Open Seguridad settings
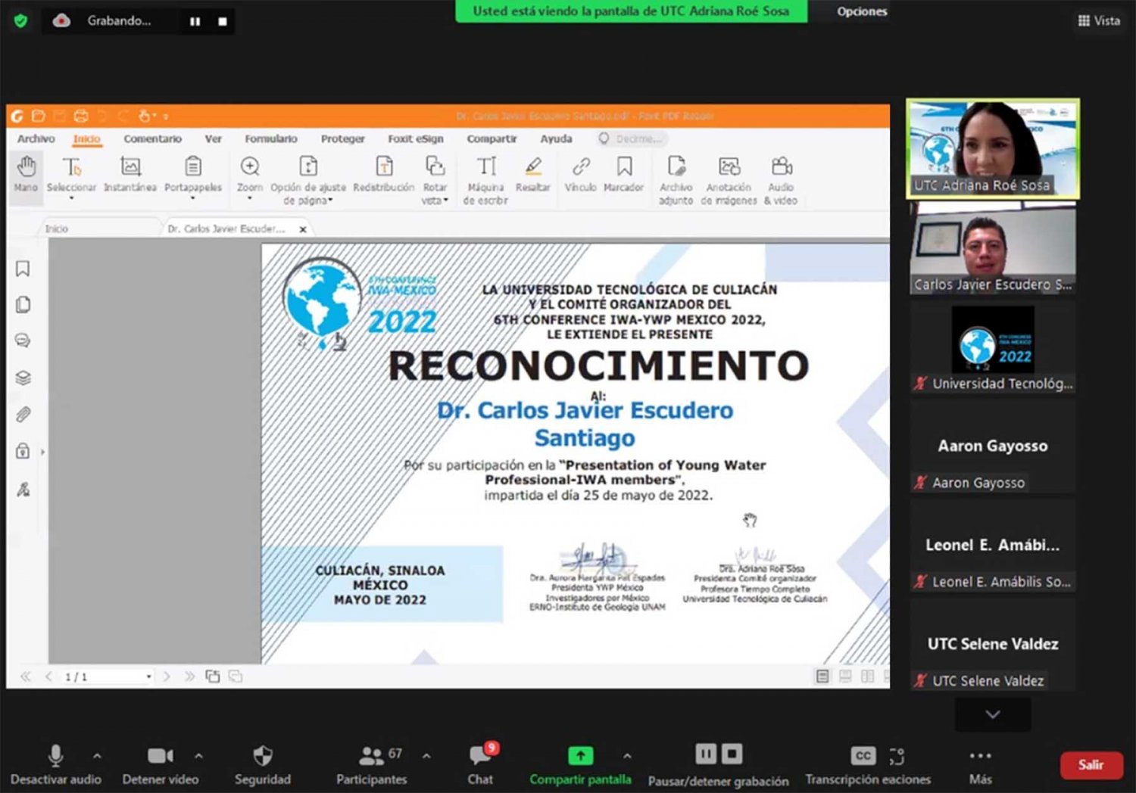1136x793 pixels. coord(262,764)
